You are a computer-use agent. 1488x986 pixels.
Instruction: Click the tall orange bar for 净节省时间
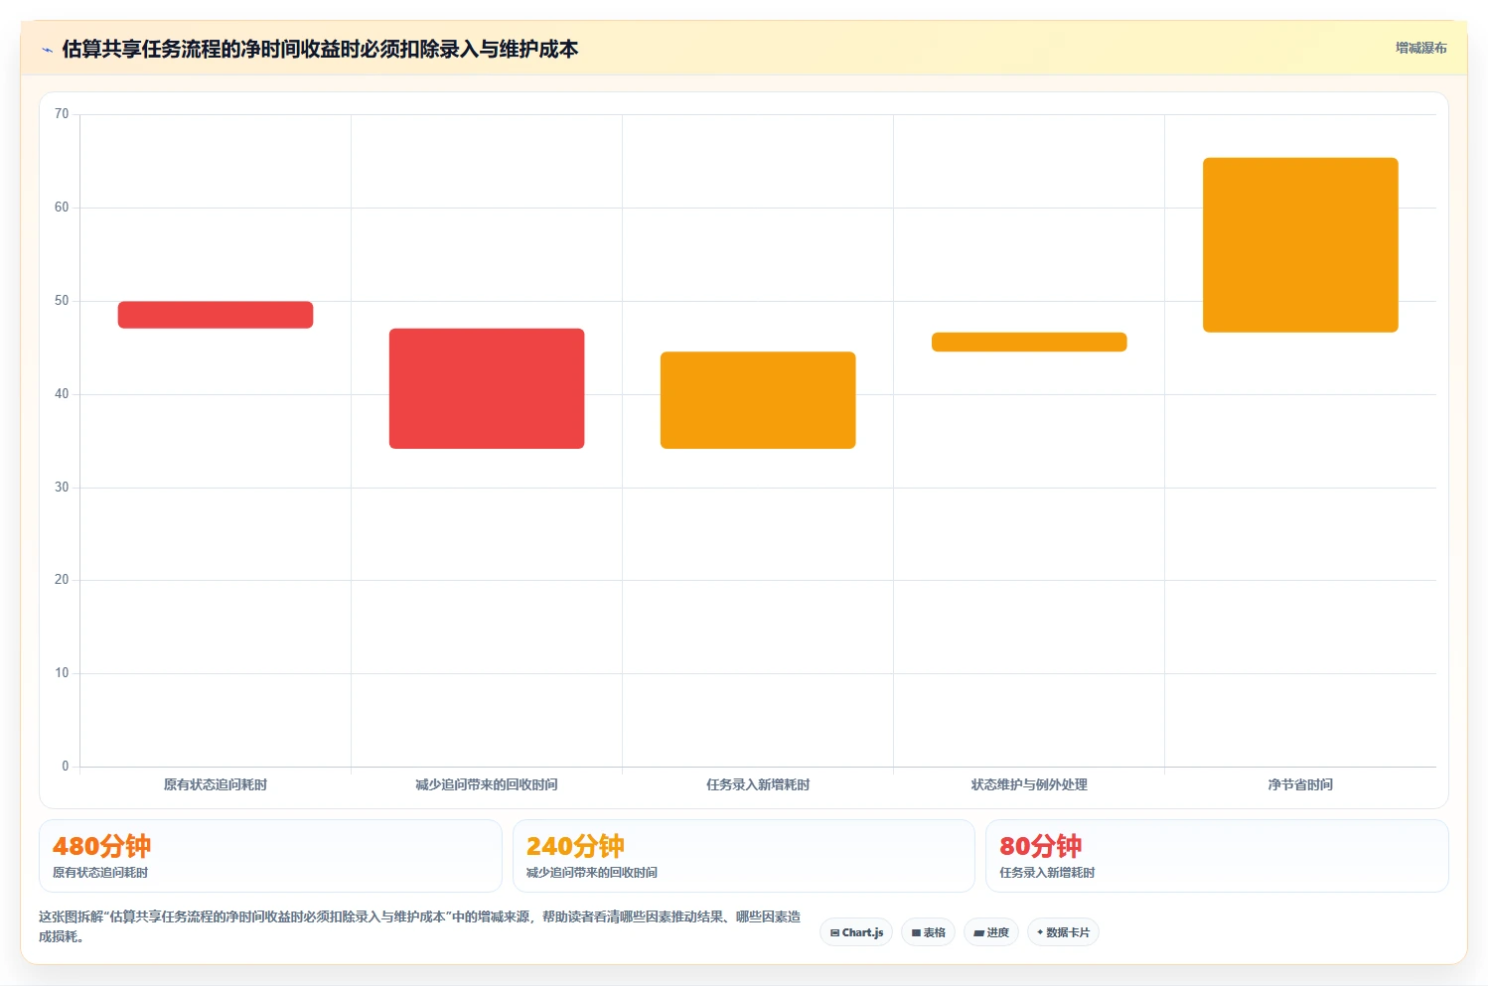1300,245
